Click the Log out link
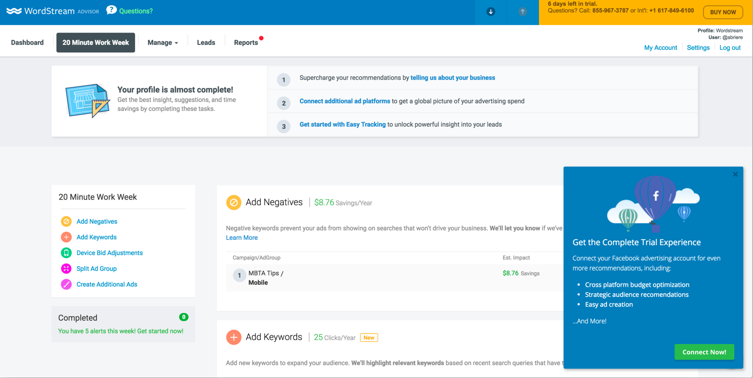Viewport: 753px width, 378px height. click(730, 48)
